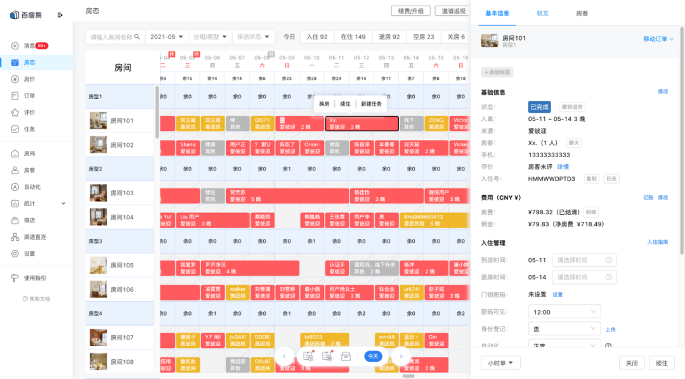Open 设置 settings in sidebar
The image size is (685, 379).
29,254
